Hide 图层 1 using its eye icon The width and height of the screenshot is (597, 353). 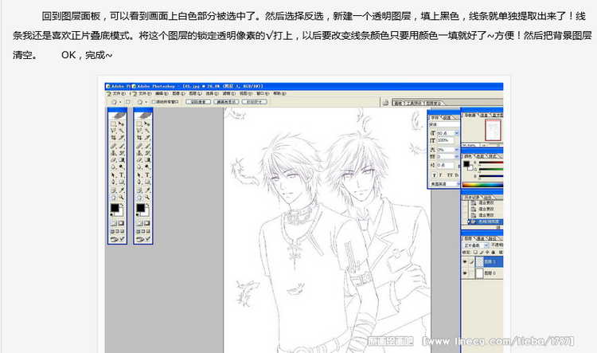[x=465, y=261]
